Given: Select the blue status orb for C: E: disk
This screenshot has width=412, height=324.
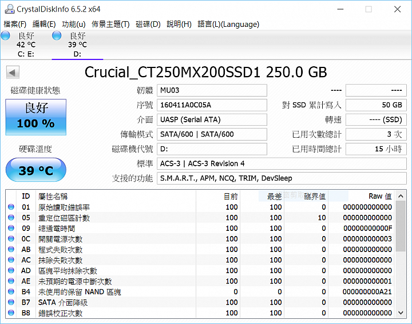Looking at the screenshot, I should click(5, 35).
